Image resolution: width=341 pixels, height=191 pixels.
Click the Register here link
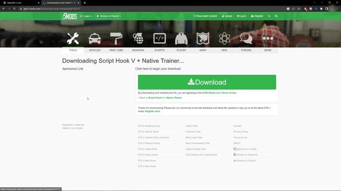pos(152,111)
